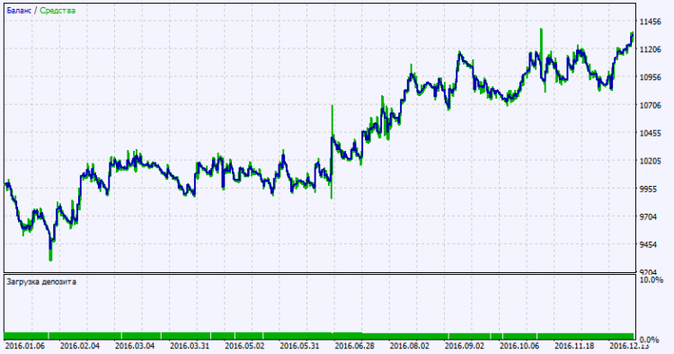Click the "Загрузка депозита" panel label
The image size is (674, 354).
pos(41,282)
